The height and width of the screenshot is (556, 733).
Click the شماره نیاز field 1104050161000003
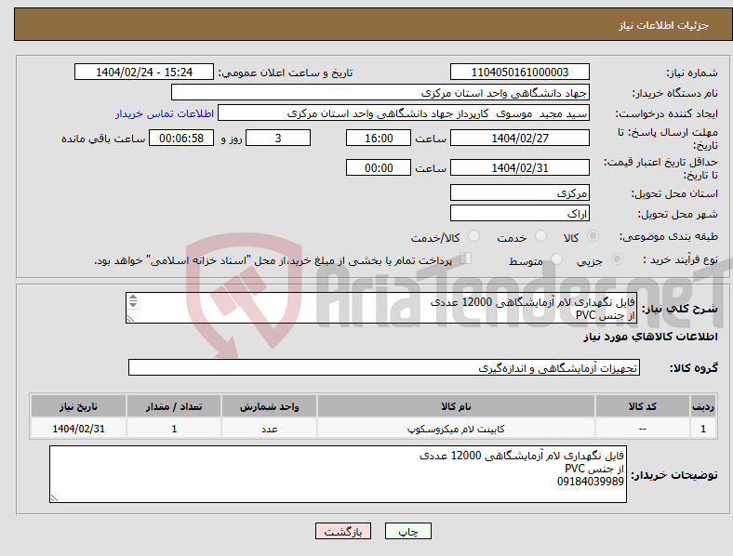pos(520,72)
